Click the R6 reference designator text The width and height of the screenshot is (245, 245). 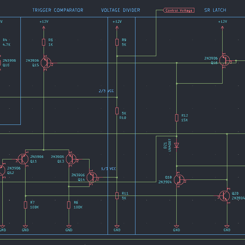pos(51,40)
